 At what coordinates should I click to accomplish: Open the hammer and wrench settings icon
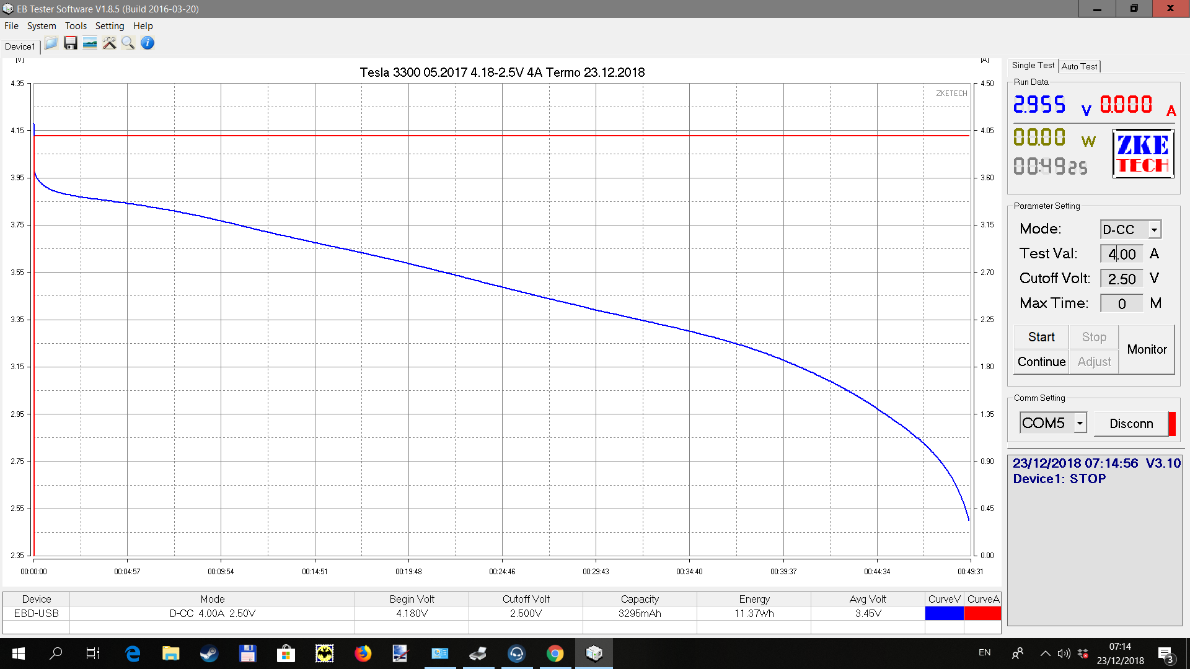coord(109,43)
